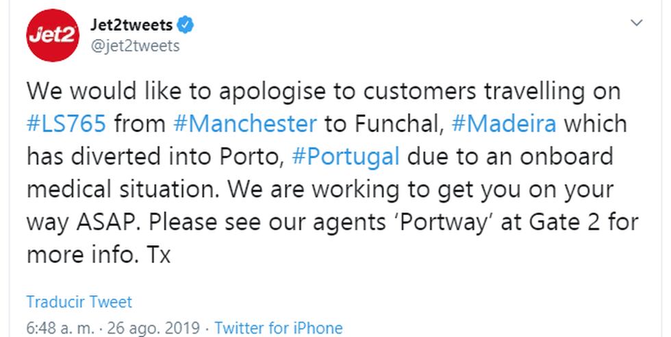Image resolution: width=671 pixels, height=337 pixels.
Task: Open the Jet2tweets display name profile
Action: [131, 26]
